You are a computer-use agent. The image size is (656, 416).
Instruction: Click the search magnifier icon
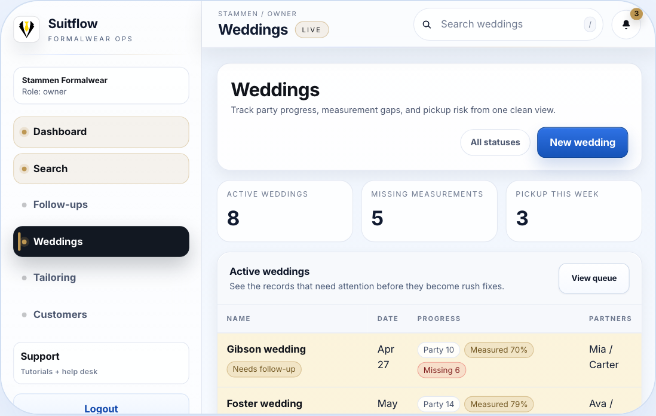[x=427, y=25]
